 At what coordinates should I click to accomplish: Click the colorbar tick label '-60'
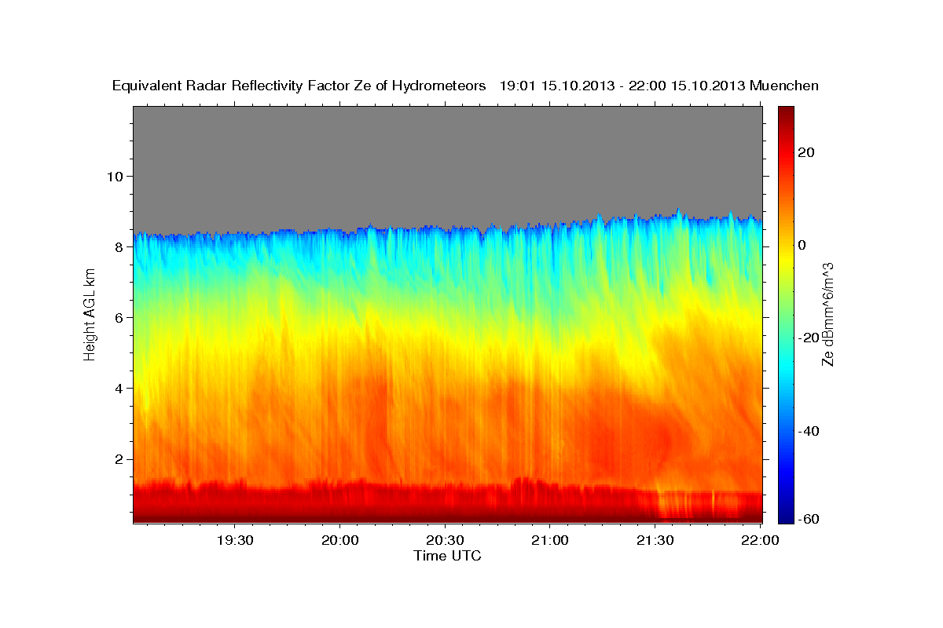[x=809, y=519]
